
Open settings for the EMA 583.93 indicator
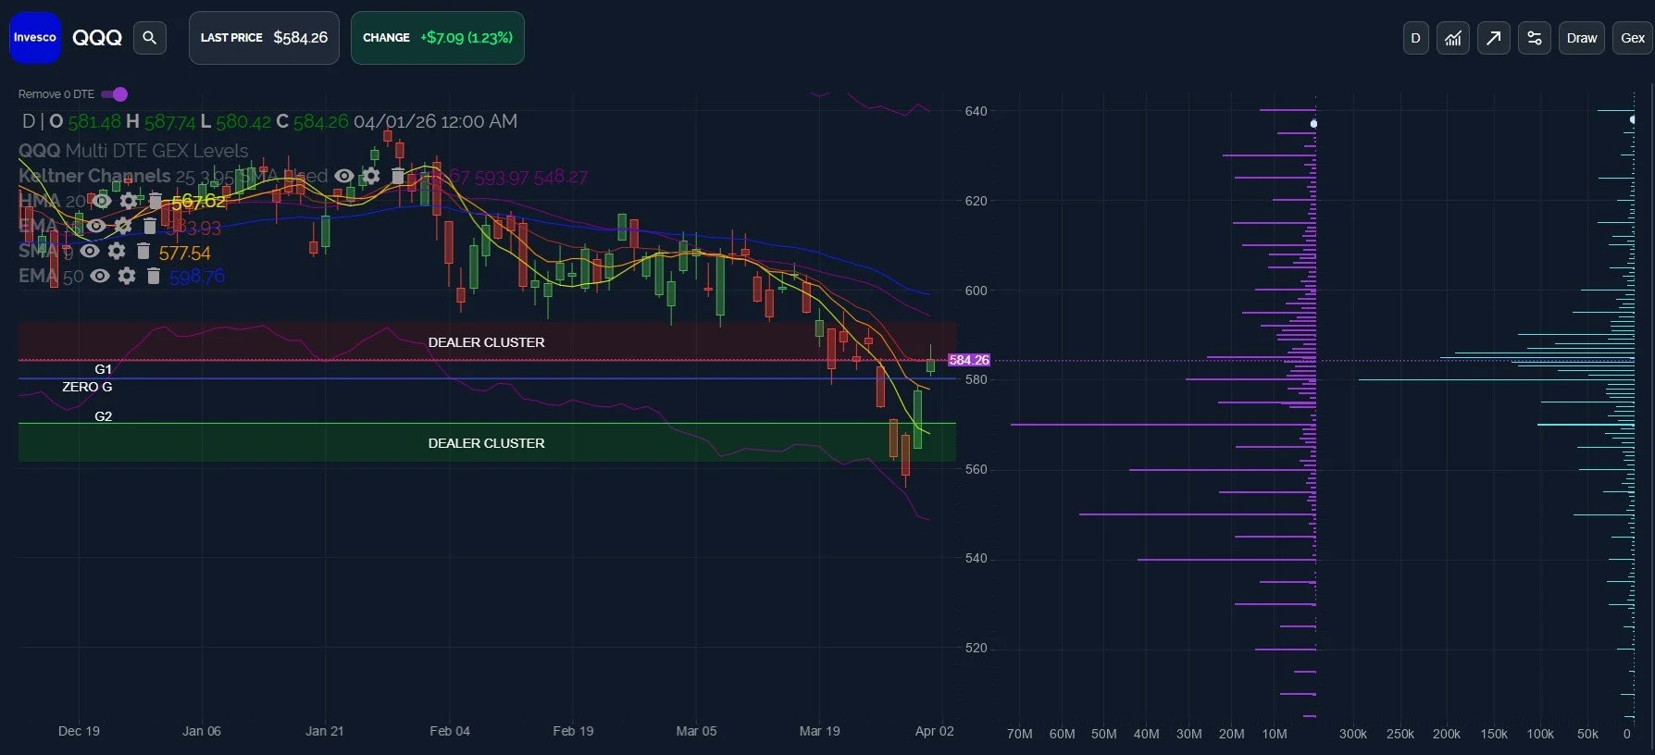click(x=123, y=226)
